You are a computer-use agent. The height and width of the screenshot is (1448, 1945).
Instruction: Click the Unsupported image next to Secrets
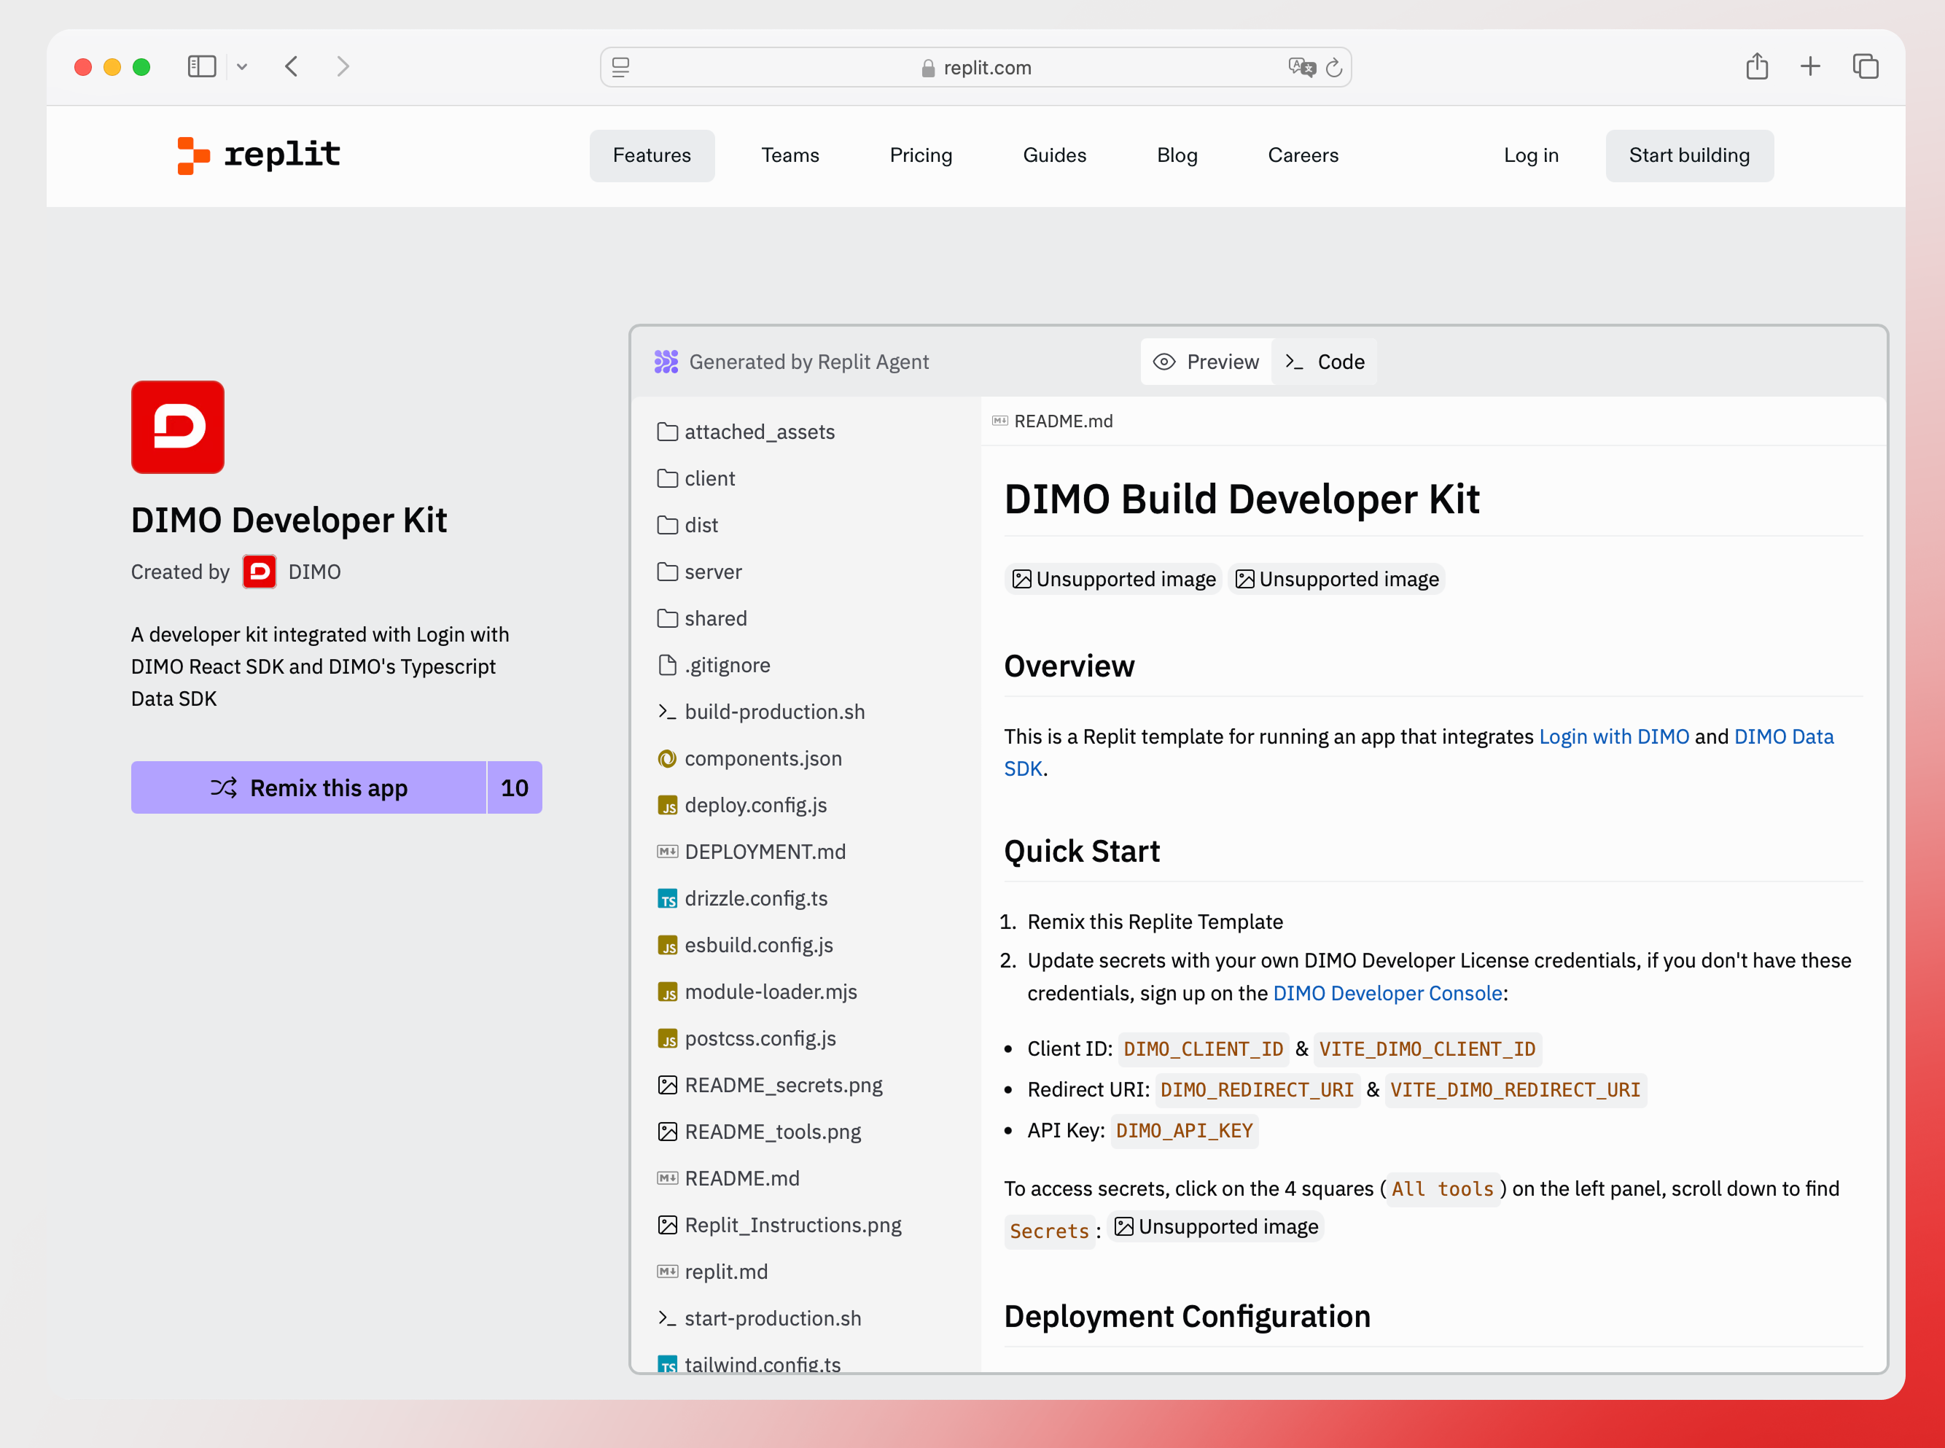point(1216,1226)
